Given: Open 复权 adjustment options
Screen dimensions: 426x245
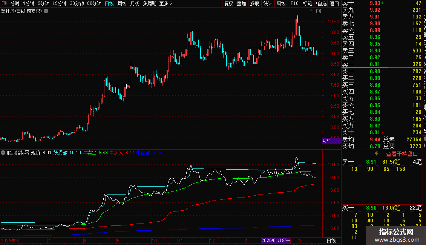Looking at the screenshot, I should pos(228,3).
